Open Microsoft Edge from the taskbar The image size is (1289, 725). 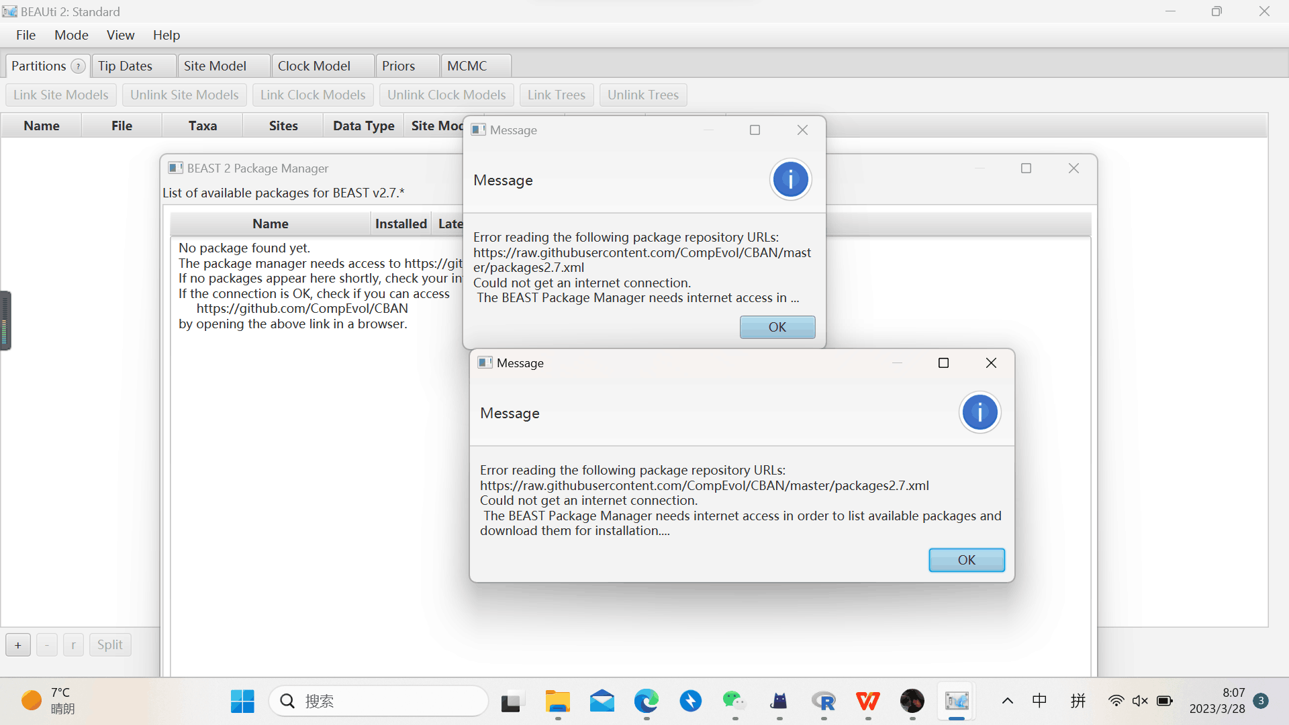point(646,701)
